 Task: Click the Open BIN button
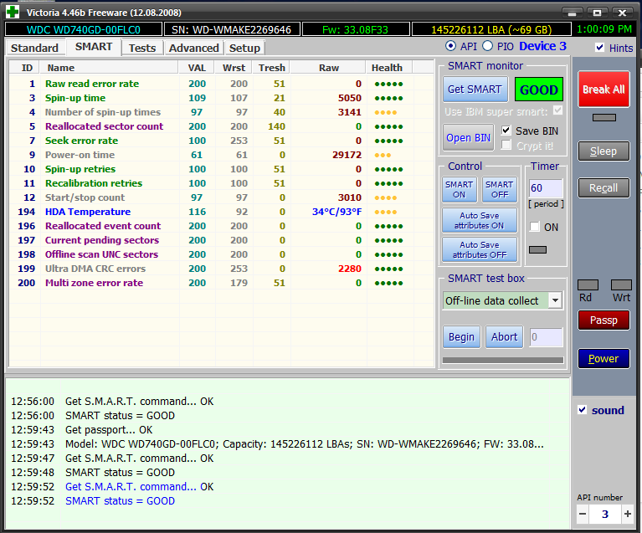(468, 138)
